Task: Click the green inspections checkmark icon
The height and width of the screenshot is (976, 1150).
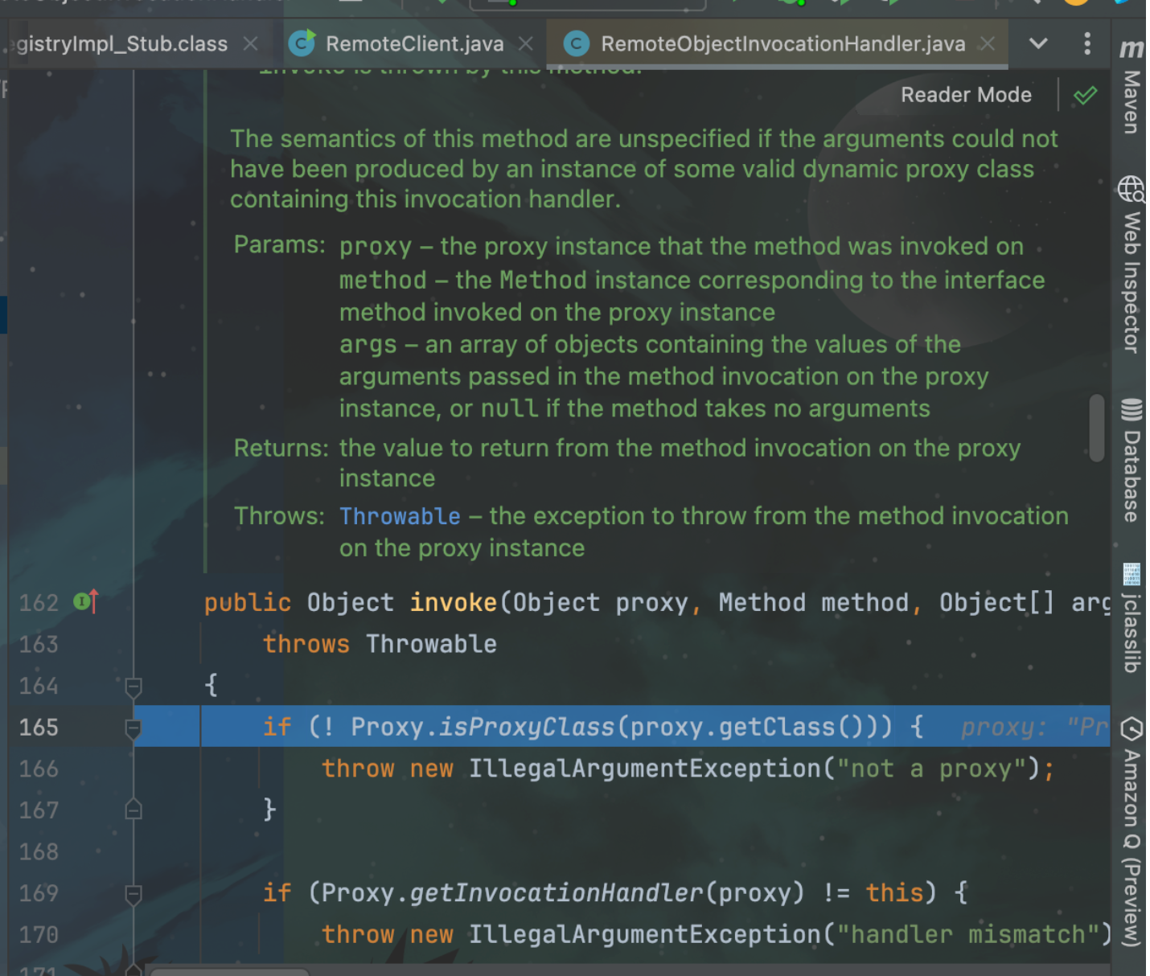Action: (x=1085, y=96)
